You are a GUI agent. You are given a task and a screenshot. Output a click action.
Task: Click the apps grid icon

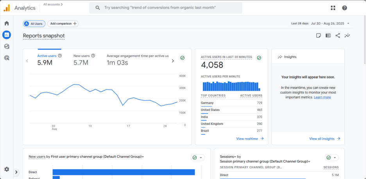click(x=333, y=8)
